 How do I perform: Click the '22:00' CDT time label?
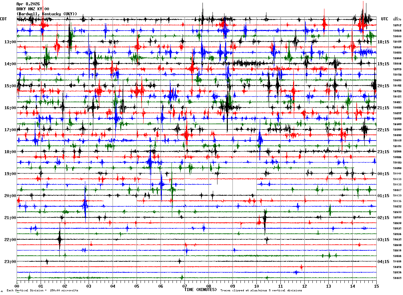point(10,240)
